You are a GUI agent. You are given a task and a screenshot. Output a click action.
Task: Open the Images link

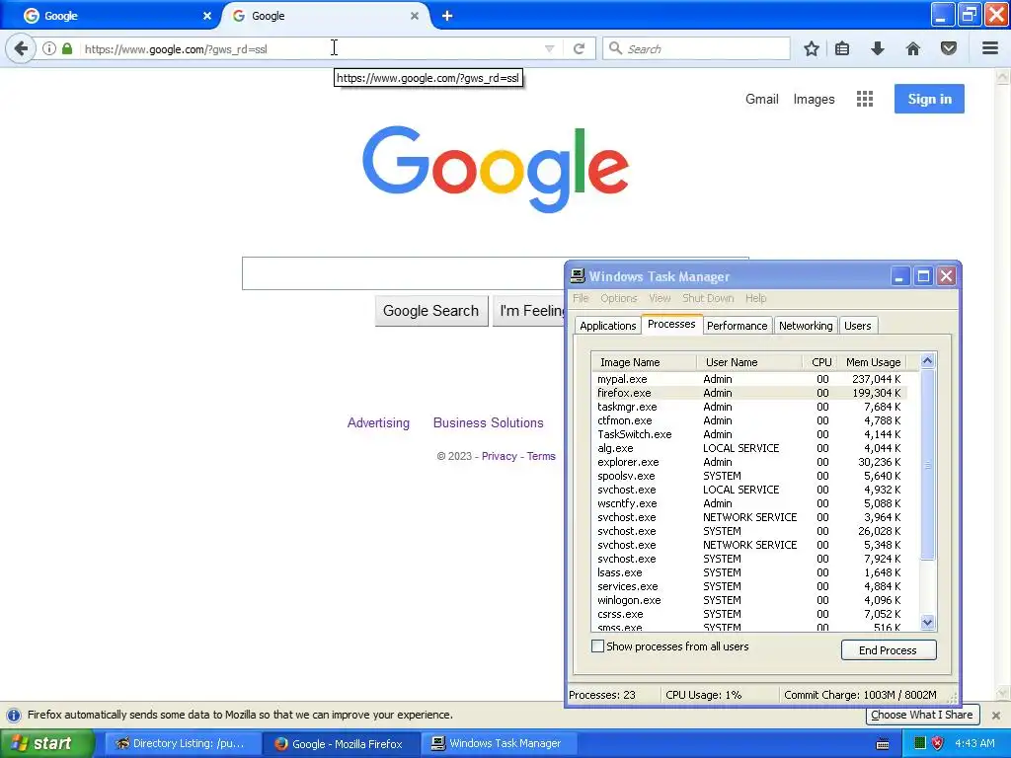[x=814, y=99]
